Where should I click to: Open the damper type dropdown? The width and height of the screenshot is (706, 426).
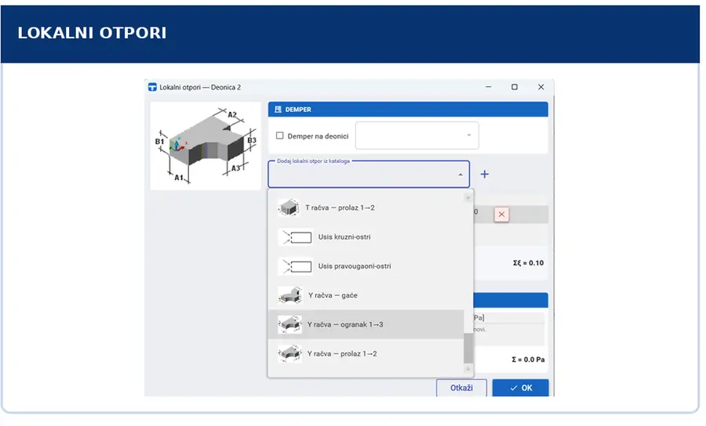[417, 135]
